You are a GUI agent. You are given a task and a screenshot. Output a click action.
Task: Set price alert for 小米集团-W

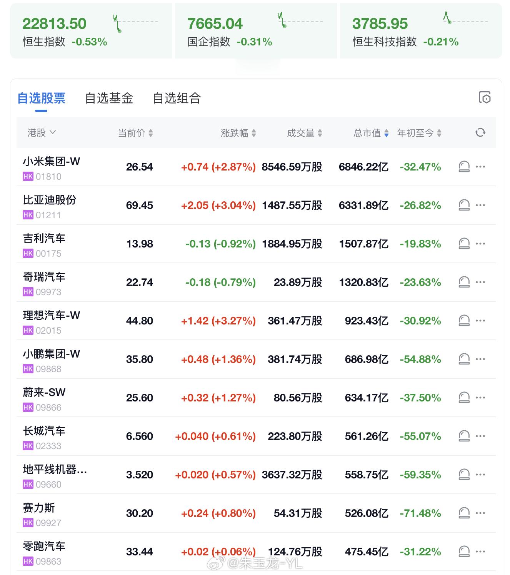pyautogui.click(x=464, y=167)
